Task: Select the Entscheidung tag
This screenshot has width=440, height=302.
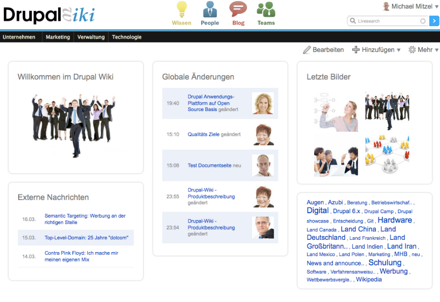Action: (x=348, y=221)
